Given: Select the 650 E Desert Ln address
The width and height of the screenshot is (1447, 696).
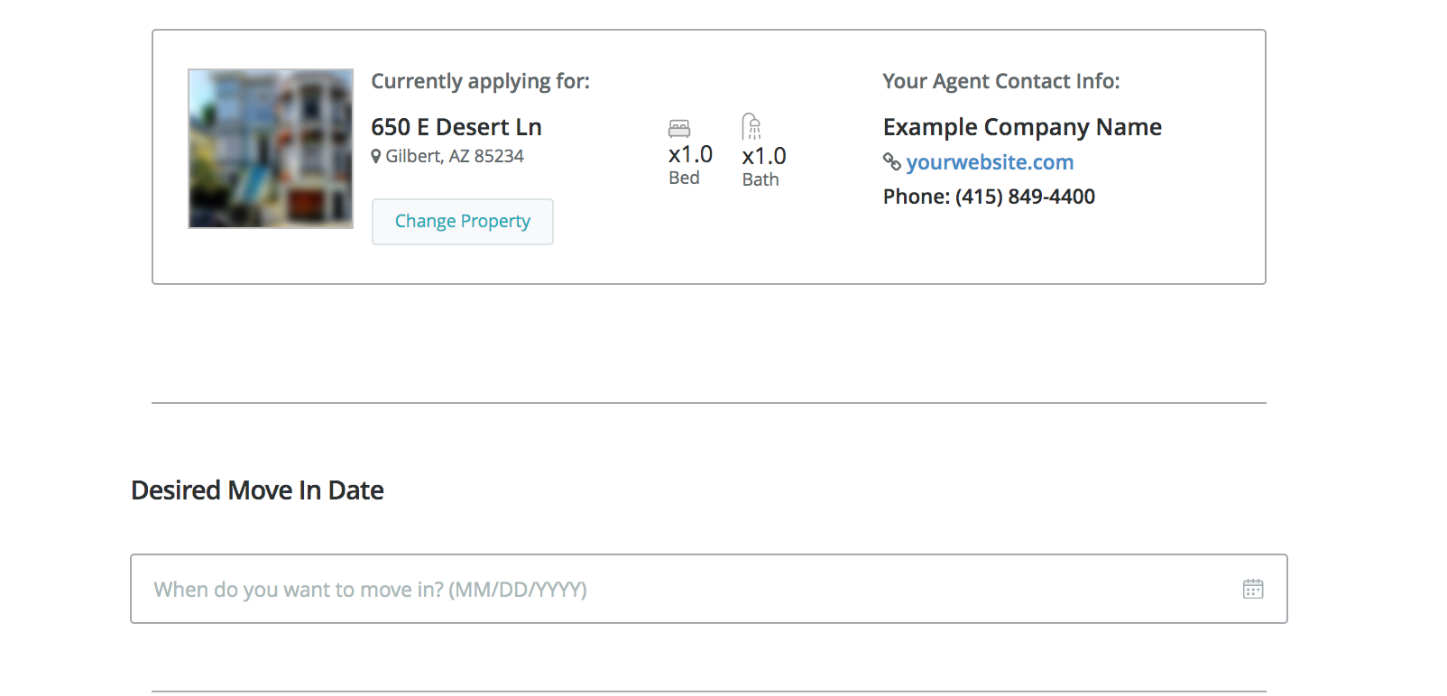Looking at the screenshot, I should [x=456, y=127].
